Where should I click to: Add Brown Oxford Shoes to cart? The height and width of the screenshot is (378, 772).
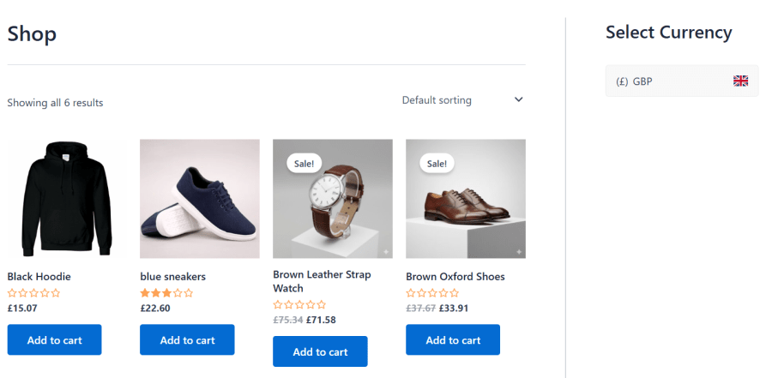pos(453,339)
